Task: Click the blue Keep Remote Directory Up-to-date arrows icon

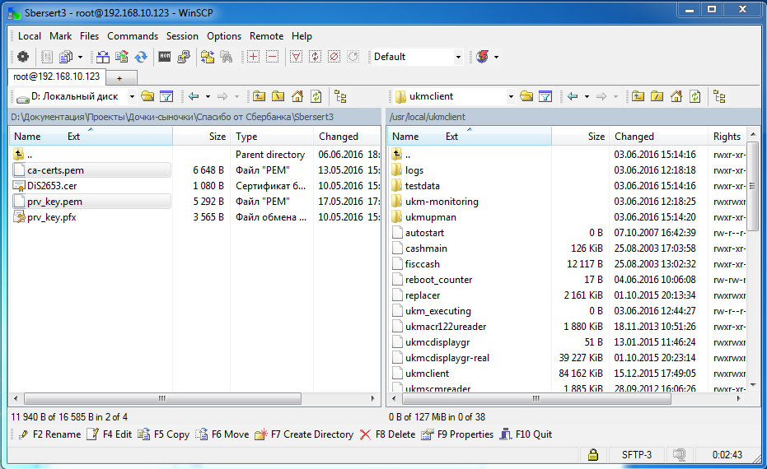Action: click(141, 57)
